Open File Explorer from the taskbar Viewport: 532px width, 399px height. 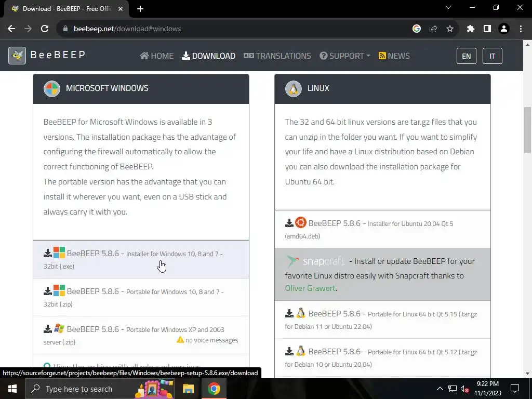[x=188, y=389]
